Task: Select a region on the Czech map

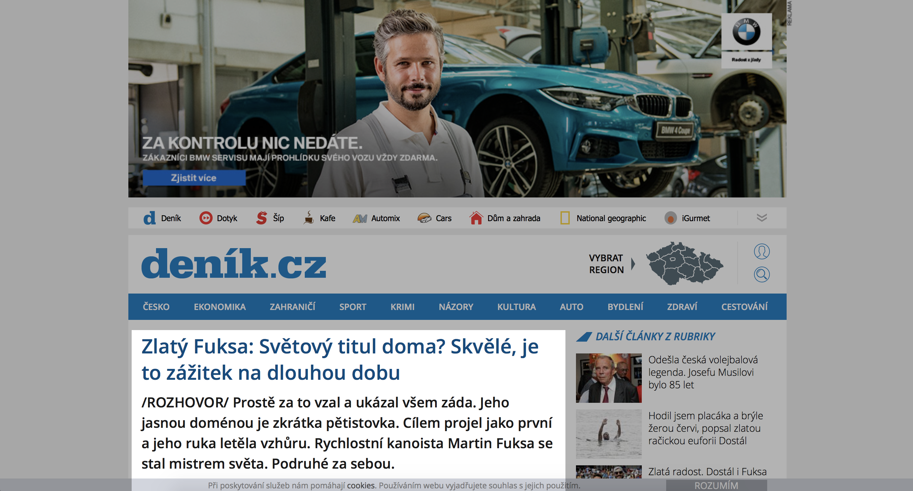Action: click(684, 263)
